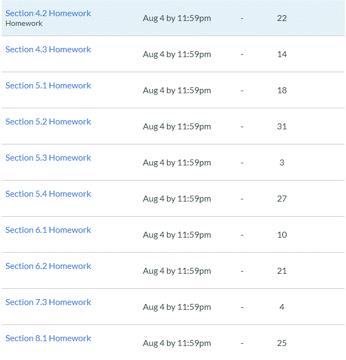Image resolution: width=346 pixels, height=360 pixels.
Task: Click the score dash for Section 5.3 Homework
Action: coord(242,163)
